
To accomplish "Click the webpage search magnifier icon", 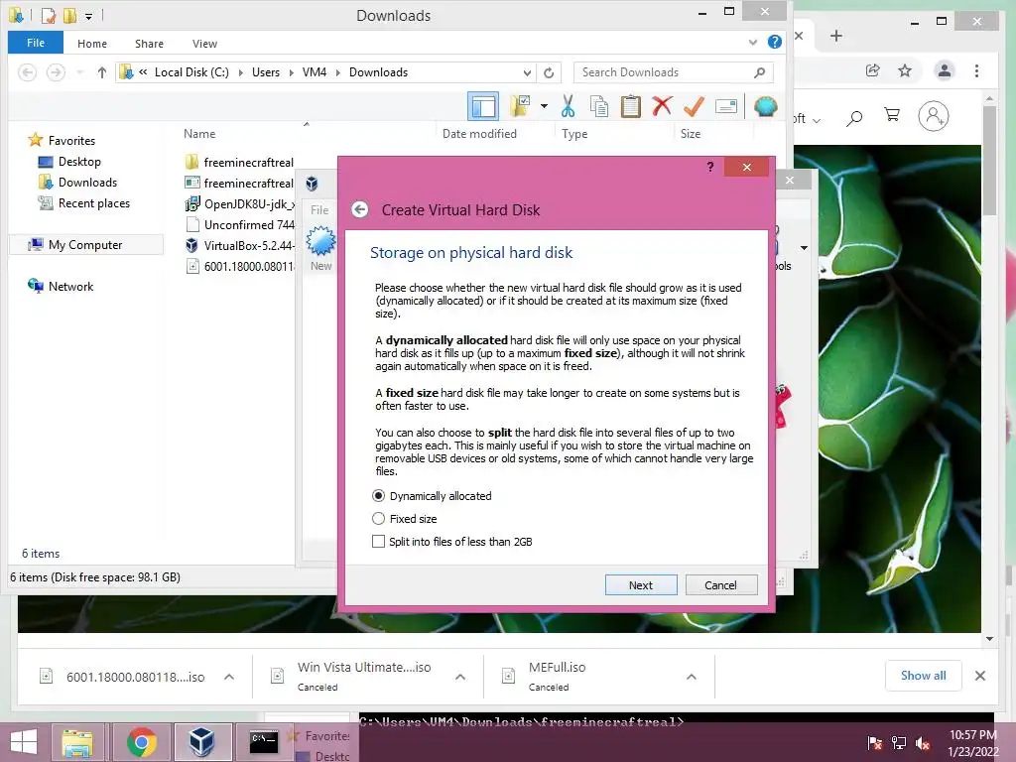I will tap(854, 117).
